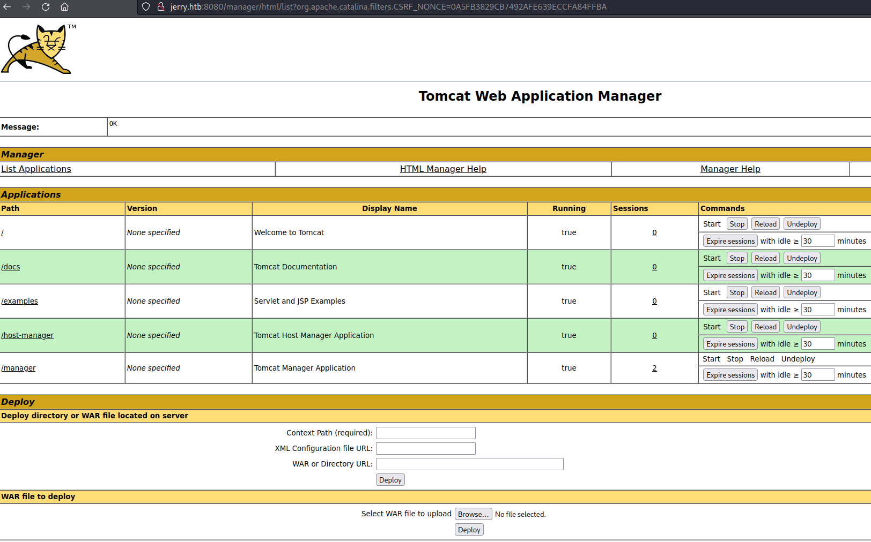
Task: Reload the /examples application
Action: tap(765, 292)
